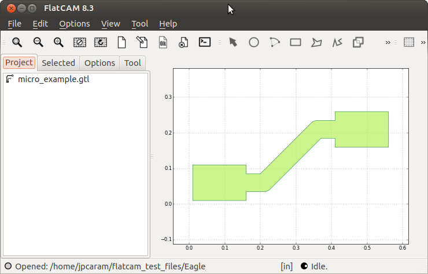Select the polygon drawing tool
This screenshot has width=428, height=274.
click(x=316, y=42)
